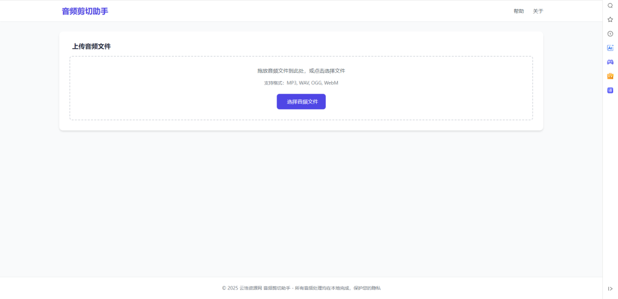Click the text 拖放音频文件到此处，或点击选择文件
The width and height of the screenshot is (618, 299).
click(x=301, y=71)
